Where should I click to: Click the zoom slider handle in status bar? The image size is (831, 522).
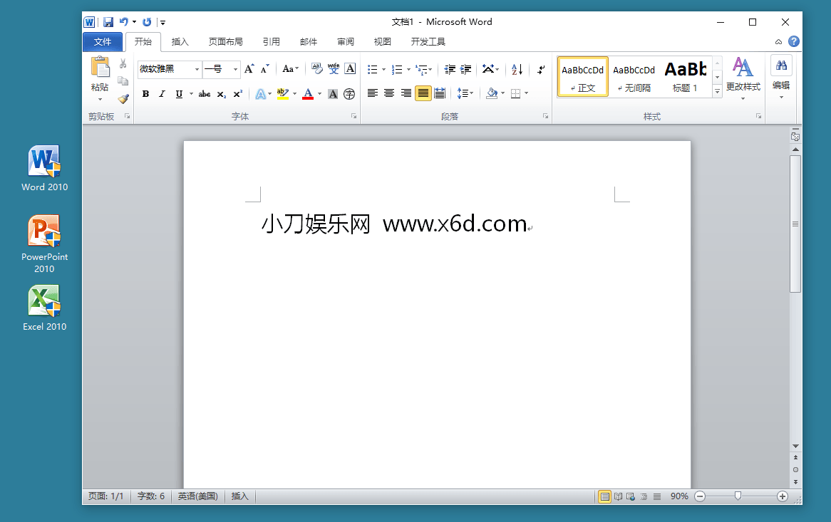tap(738, 496)
